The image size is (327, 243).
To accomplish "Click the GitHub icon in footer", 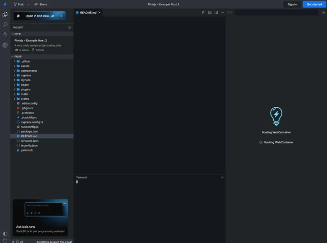I will click(18, 242).
